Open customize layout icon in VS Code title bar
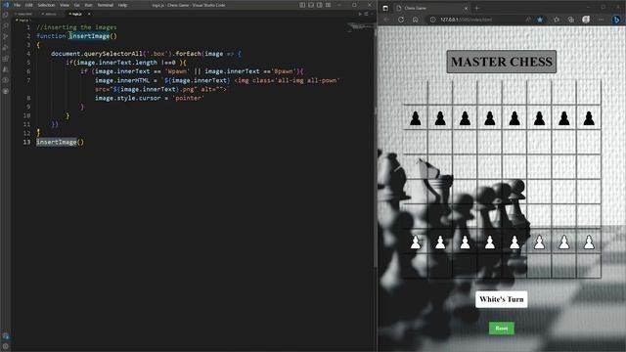Viewport: 626px width, 352px height. pos(329,5)
